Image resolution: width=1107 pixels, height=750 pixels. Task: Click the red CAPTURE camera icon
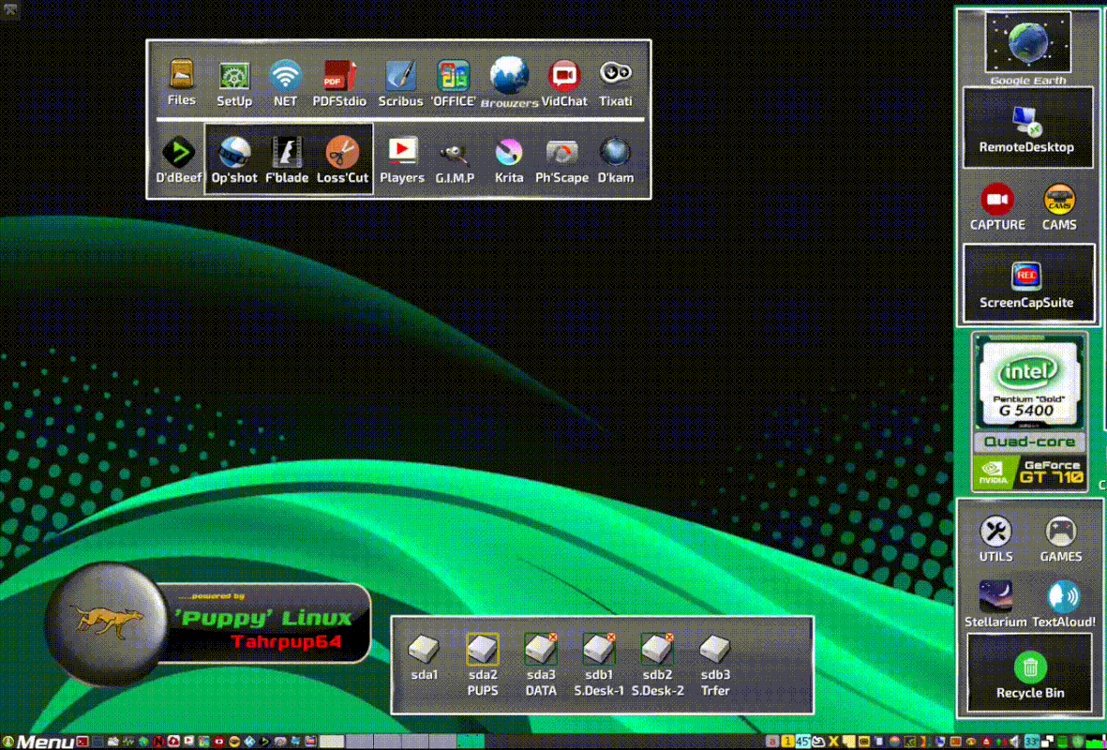click(997, 199)
